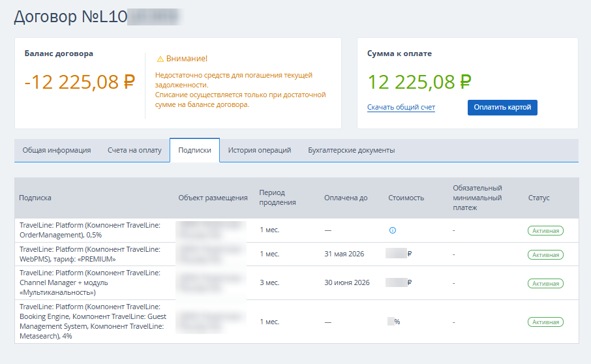The height and width of the screenshot is (364, 591).
Task: Click the Сумма к оплате label
Action: tap(399, 53)
